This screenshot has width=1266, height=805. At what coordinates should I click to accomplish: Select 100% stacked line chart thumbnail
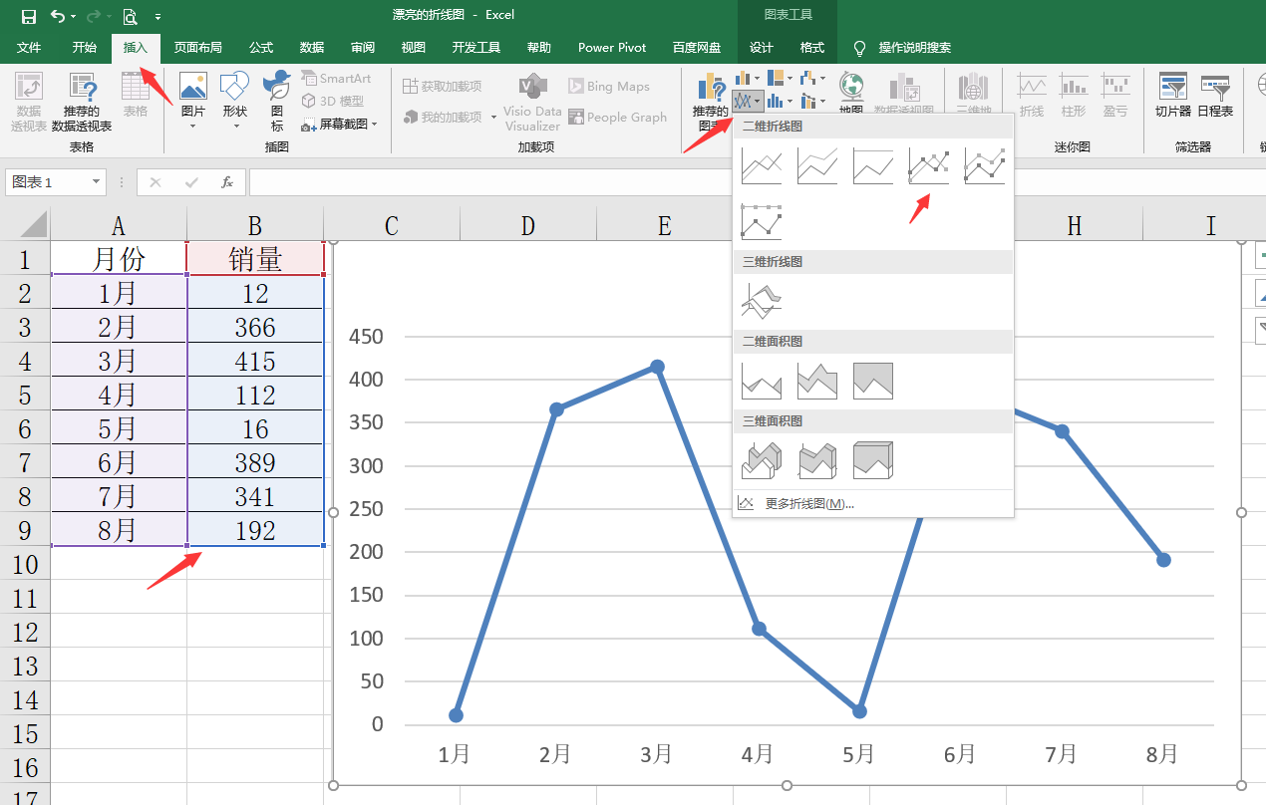tap(873, 165)
